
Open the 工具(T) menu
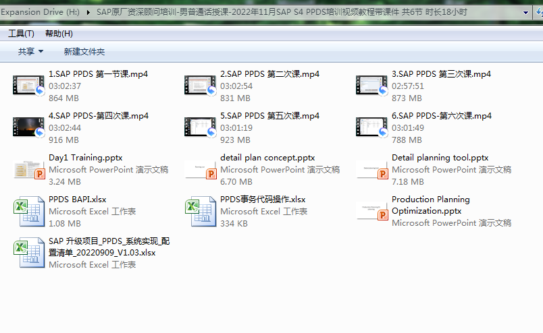coord(21,34)
